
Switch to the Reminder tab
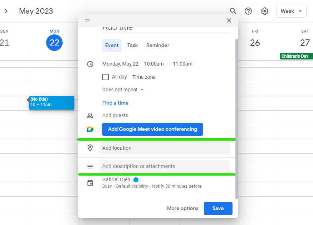(158, 46)
